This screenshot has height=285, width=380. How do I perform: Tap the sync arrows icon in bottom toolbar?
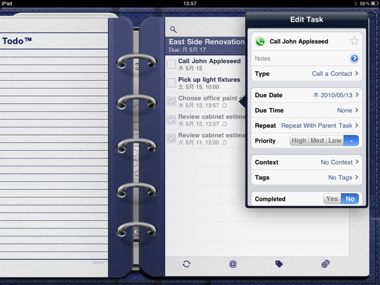pyautogui.click(x=186, y=264)
